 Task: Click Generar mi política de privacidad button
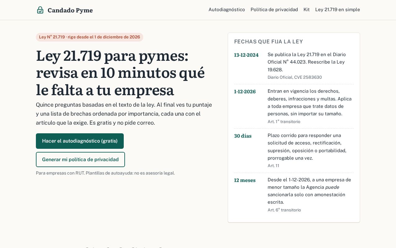(80, 160)
